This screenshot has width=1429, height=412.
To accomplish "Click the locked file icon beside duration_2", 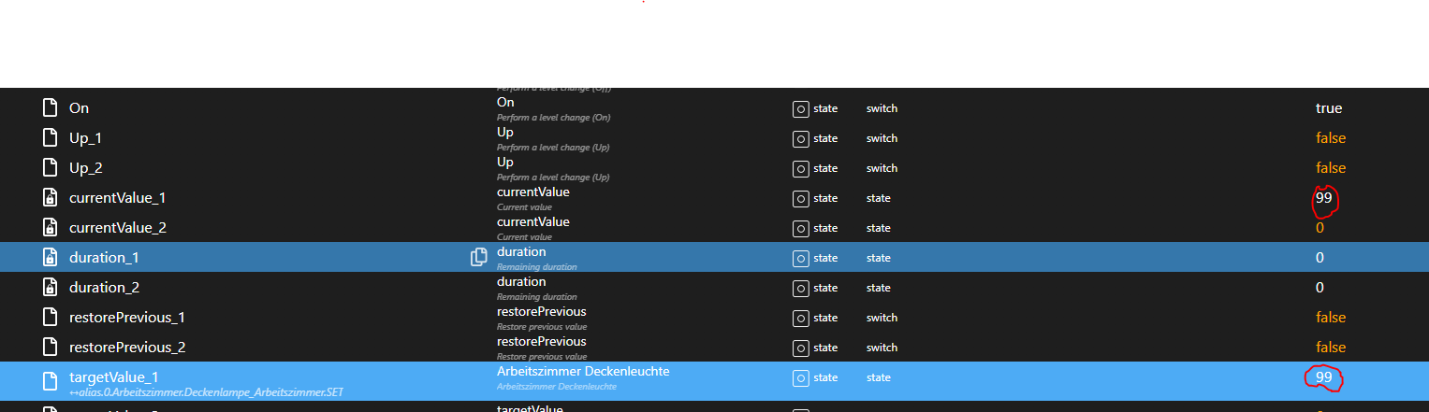I will (x=51, y=288).
